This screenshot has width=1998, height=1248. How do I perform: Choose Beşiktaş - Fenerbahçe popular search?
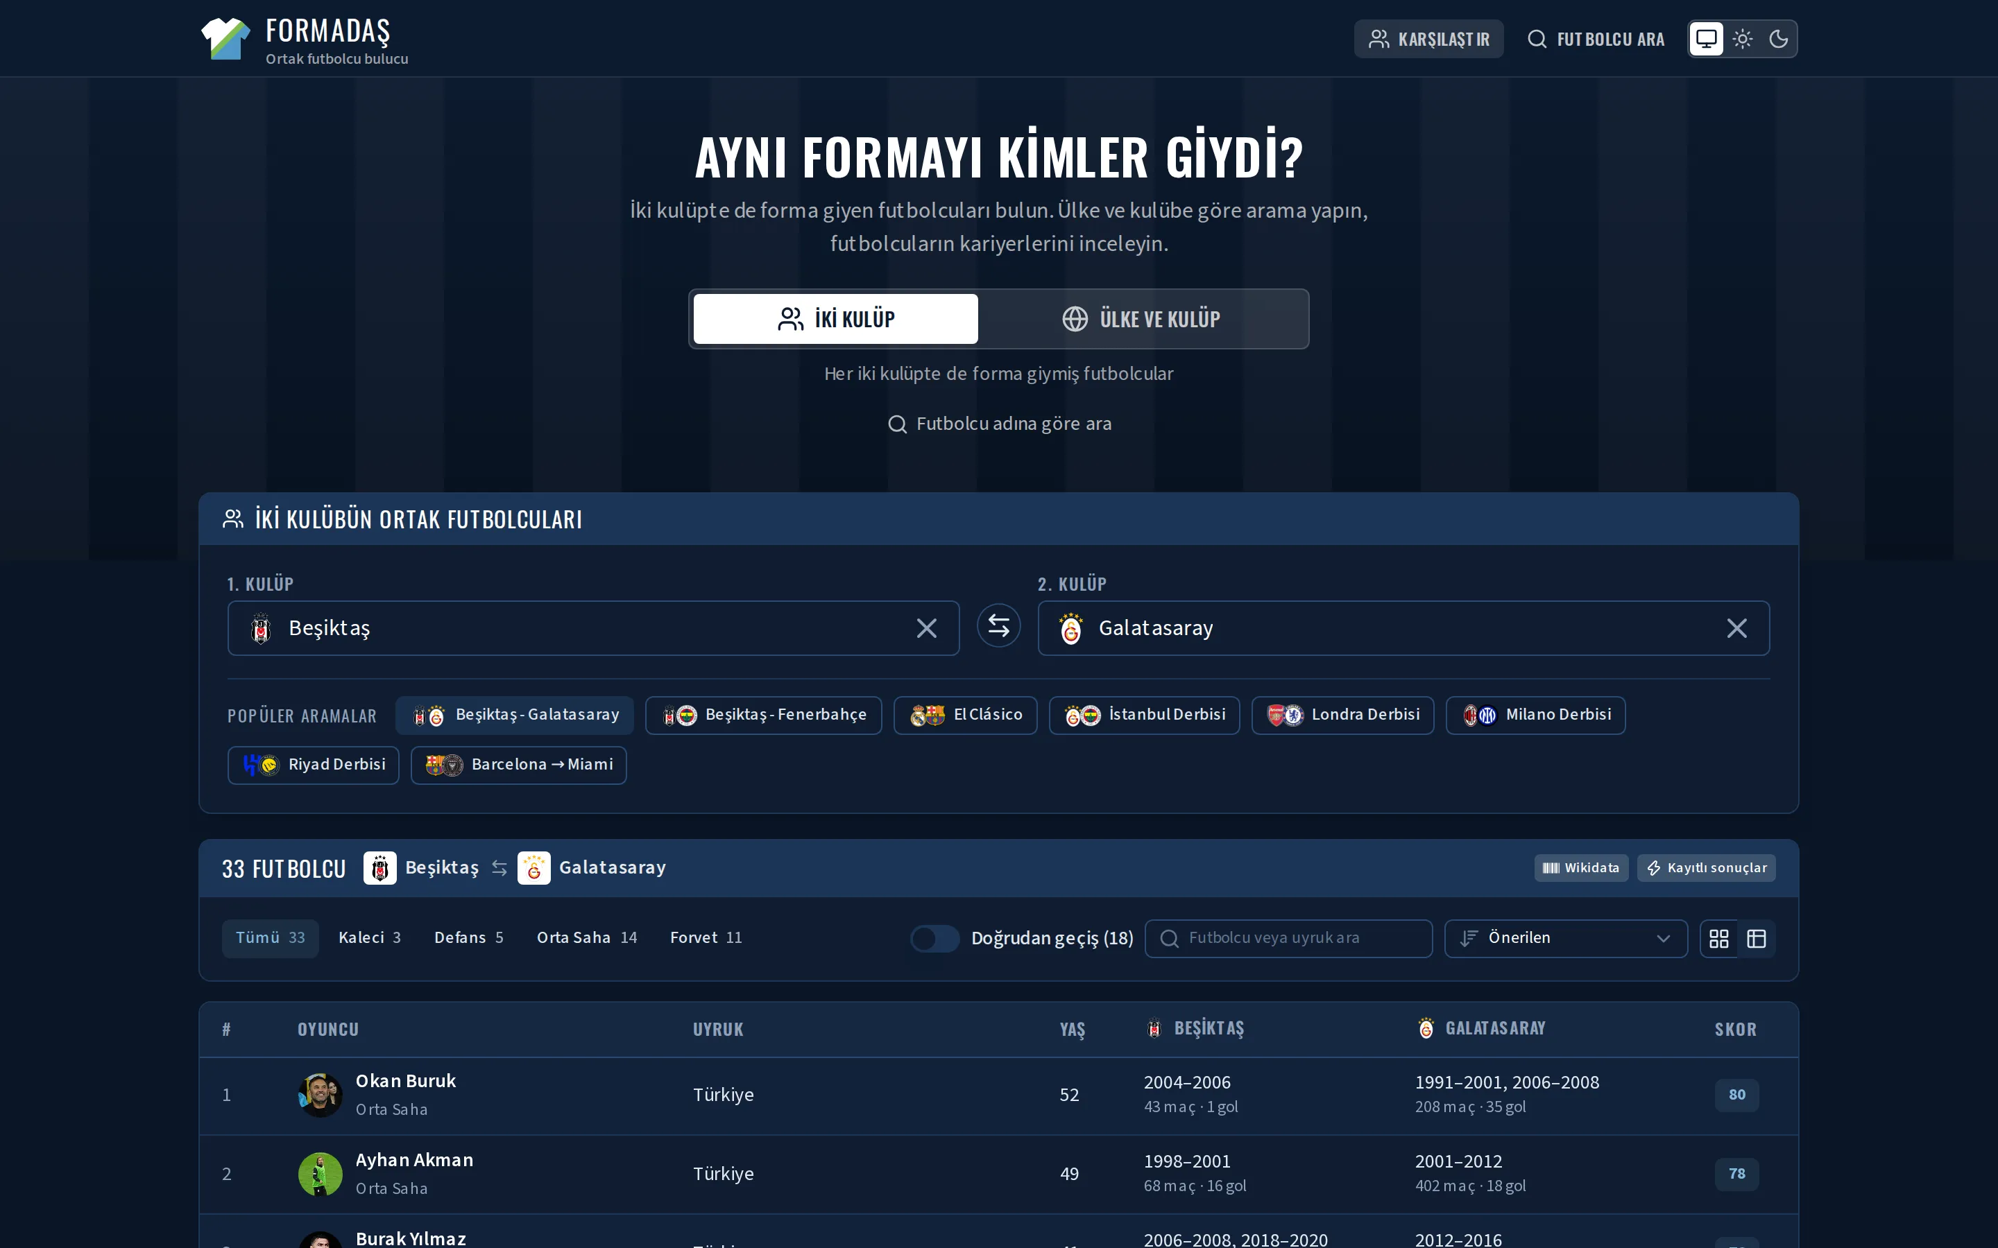pyautogui.click(x=763, y=716)
